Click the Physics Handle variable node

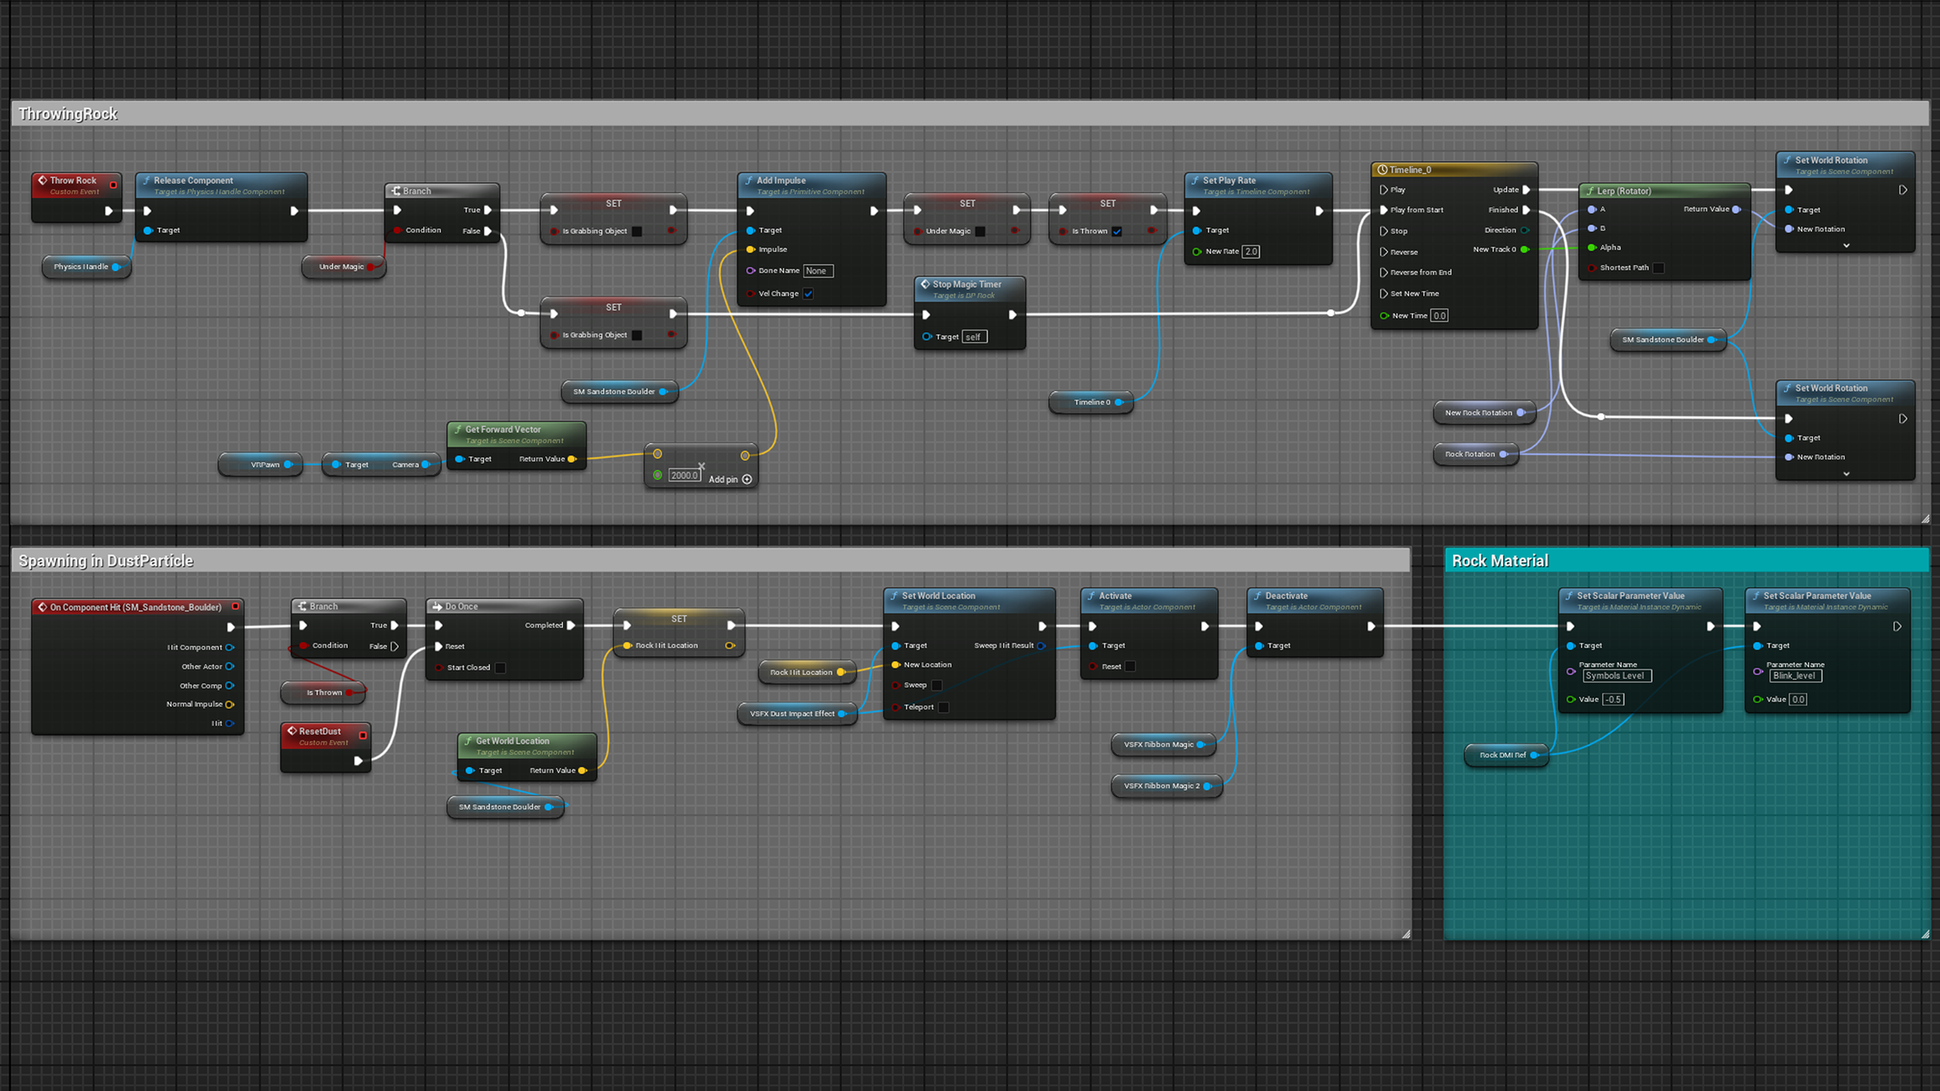point(81,267)
